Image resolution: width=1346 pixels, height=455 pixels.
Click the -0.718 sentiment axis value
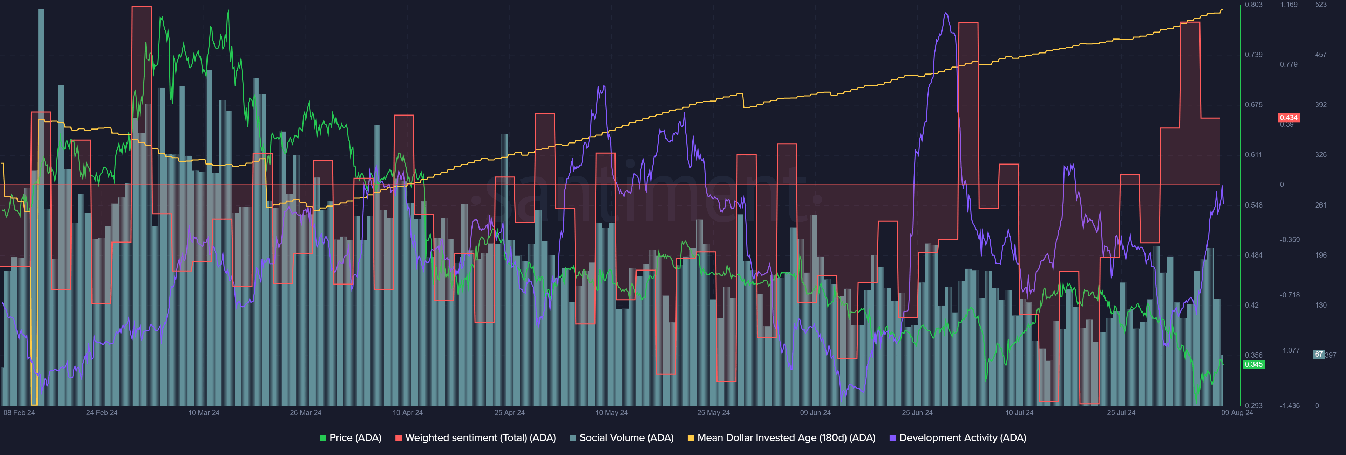pyautogui.click(x=1290, y=295)
